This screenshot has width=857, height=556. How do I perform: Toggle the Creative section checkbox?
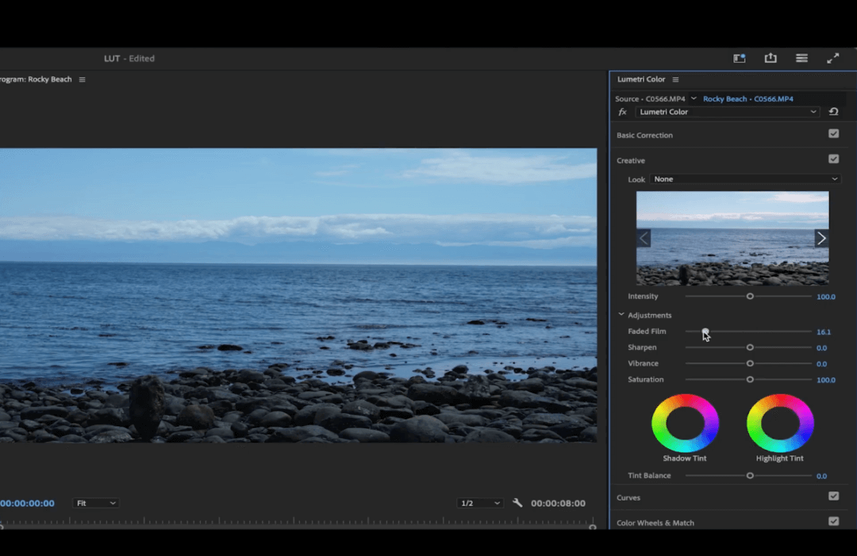(833, 159)
